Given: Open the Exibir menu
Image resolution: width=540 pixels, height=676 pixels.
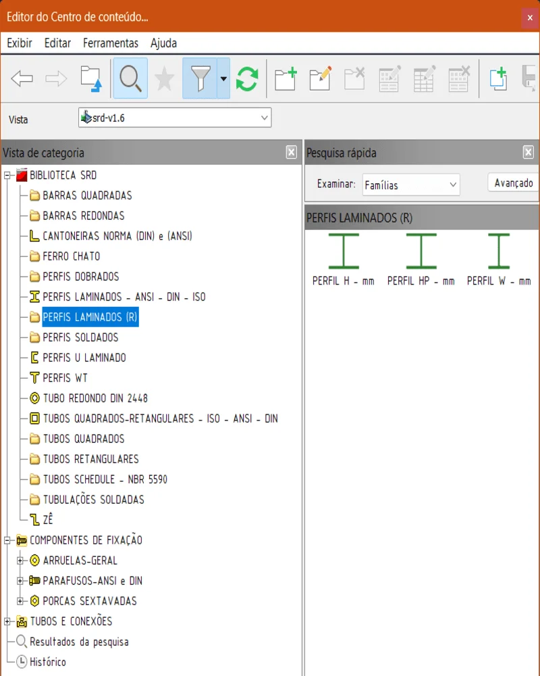Looking at the screenshot, I should [20, 43].
